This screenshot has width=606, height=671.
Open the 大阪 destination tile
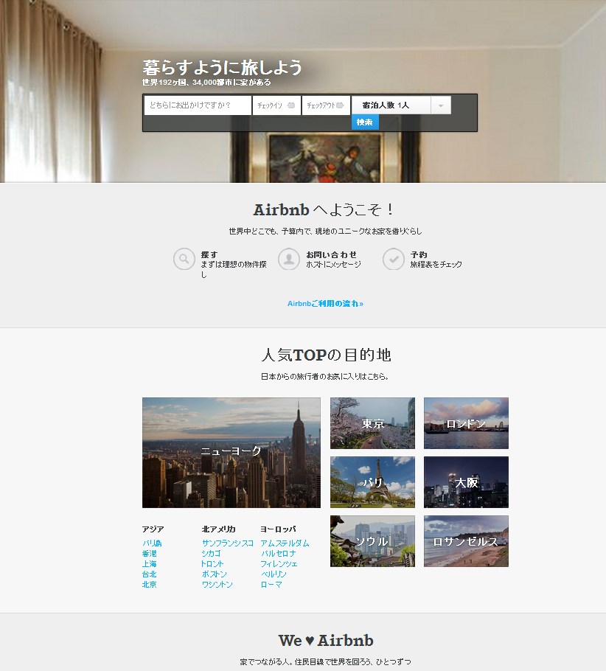(x=466, y=482)
